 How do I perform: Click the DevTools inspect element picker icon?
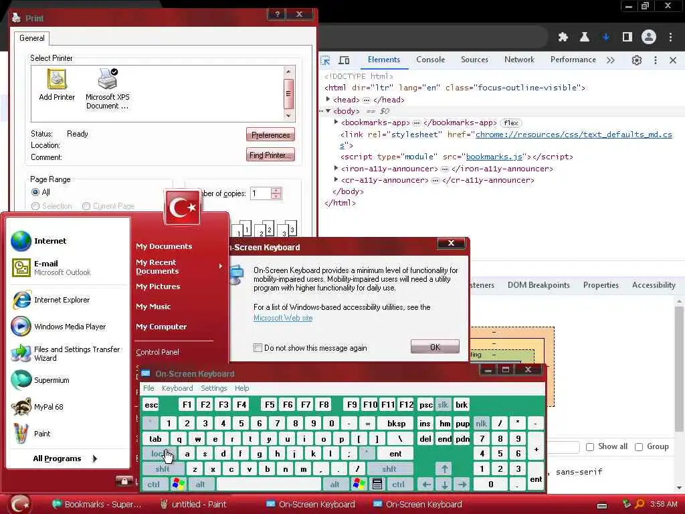[x=325, y=60]
